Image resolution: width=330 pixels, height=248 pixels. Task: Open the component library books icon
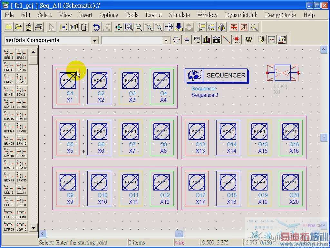tap(207, 40)
